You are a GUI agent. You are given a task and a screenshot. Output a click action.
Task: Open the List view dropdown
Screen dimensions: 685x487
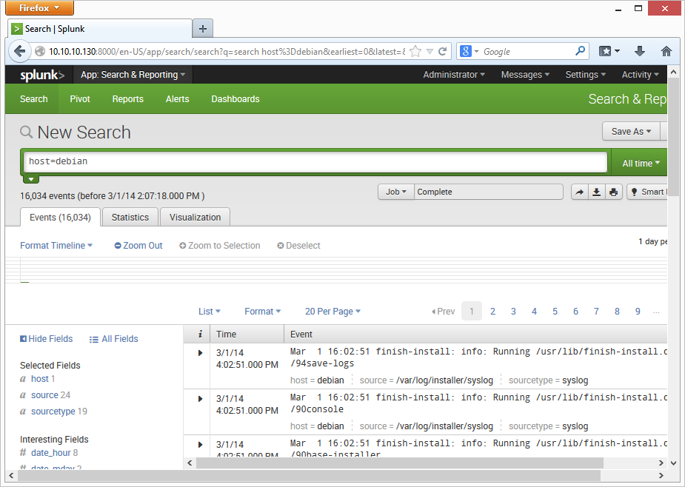(210, 312)
